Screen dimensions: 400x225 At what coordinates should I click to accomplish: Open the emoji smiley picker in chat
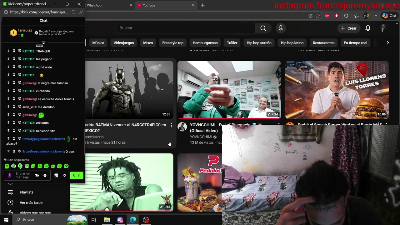pos(45,175)
